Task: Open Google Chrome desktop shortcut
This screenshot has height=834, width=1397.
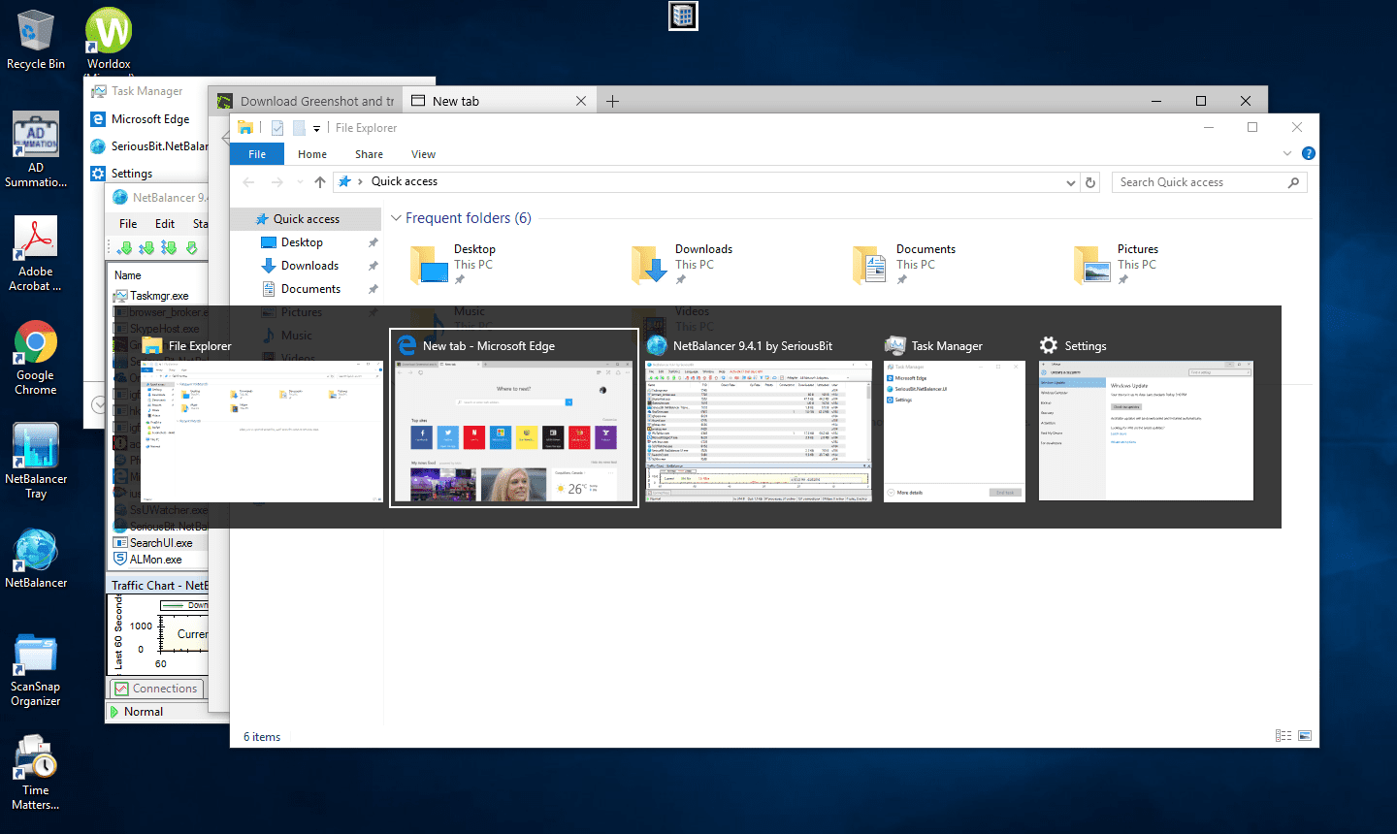Action: coord(36,357)
